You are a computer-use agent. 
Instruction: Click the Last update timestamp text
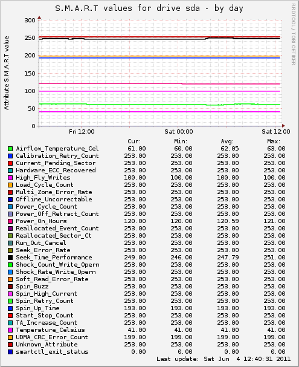[223, 359]
